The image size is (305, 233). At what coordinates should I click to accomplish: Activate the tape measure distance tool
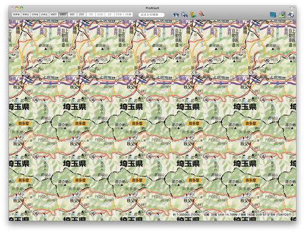pyautogui.click(x=201, y=14)
